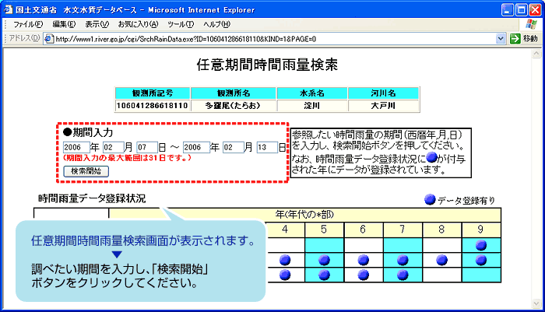The width and height of the screenshot is (545, 312).
Task: Click the blue data dot in column 8
Action: coord(442,260)
